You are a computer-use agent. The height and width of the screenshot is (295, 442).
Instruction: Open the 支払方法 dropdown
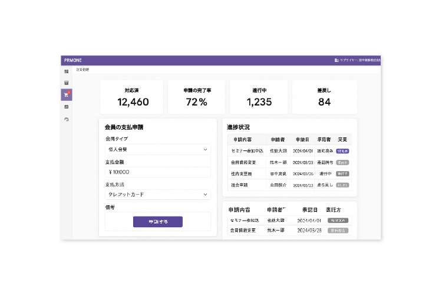[x=157, y=194]
